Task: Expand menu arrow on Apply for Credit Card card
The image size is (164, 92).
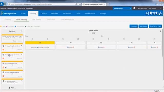Action: tap(22, 45)
